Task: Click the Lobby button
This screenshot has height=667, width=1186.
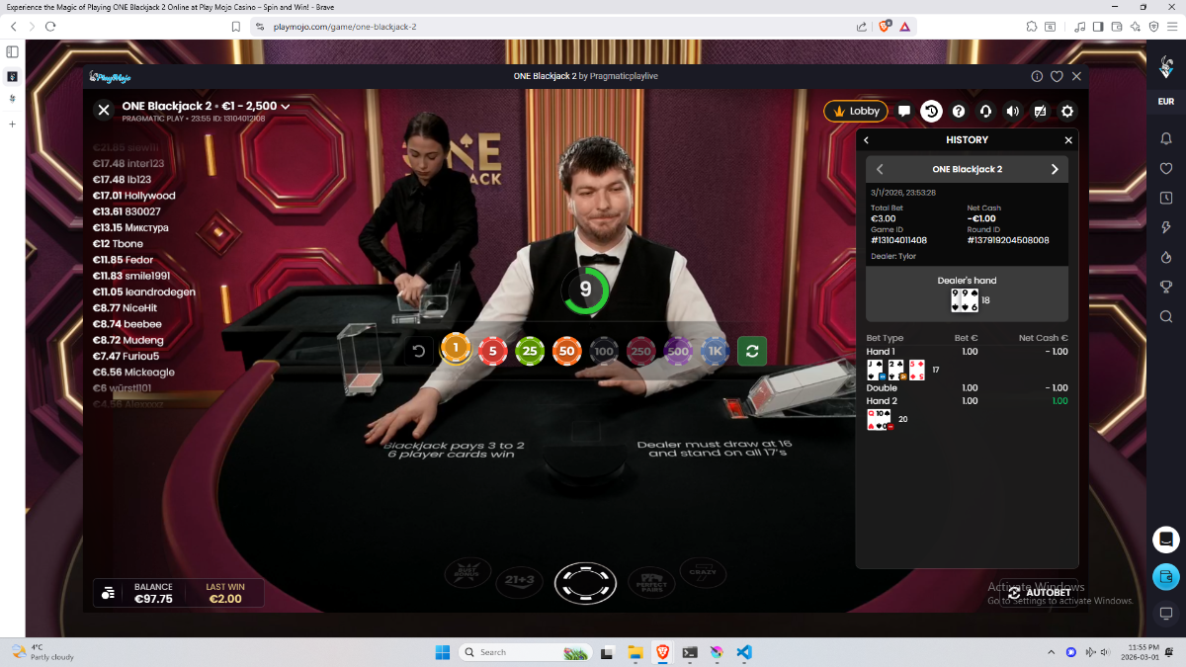Action: pyautogui.click(x=855, y=112)
